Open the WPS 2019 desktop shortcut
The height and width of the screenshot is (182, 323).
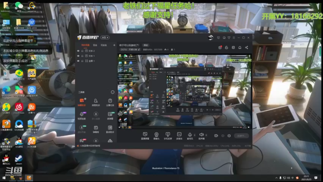pyautogui.click(x=31, y=23)
